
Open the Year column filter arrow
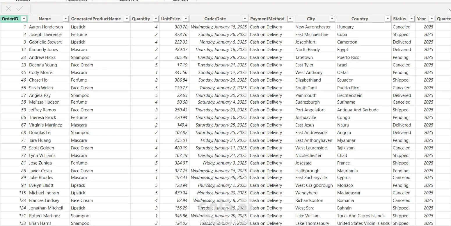431,19
